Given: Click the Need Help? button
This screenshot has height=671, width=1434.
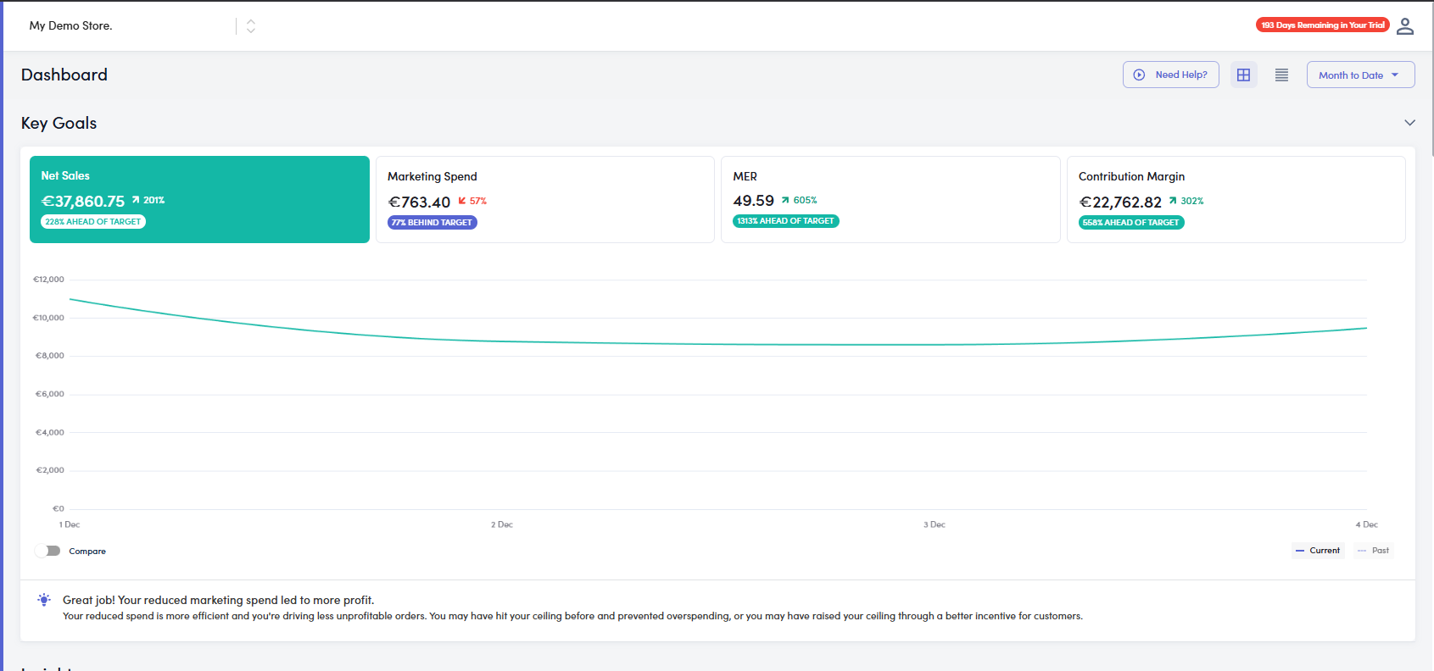Looking at the screenshot, I should pos(1170,75).
